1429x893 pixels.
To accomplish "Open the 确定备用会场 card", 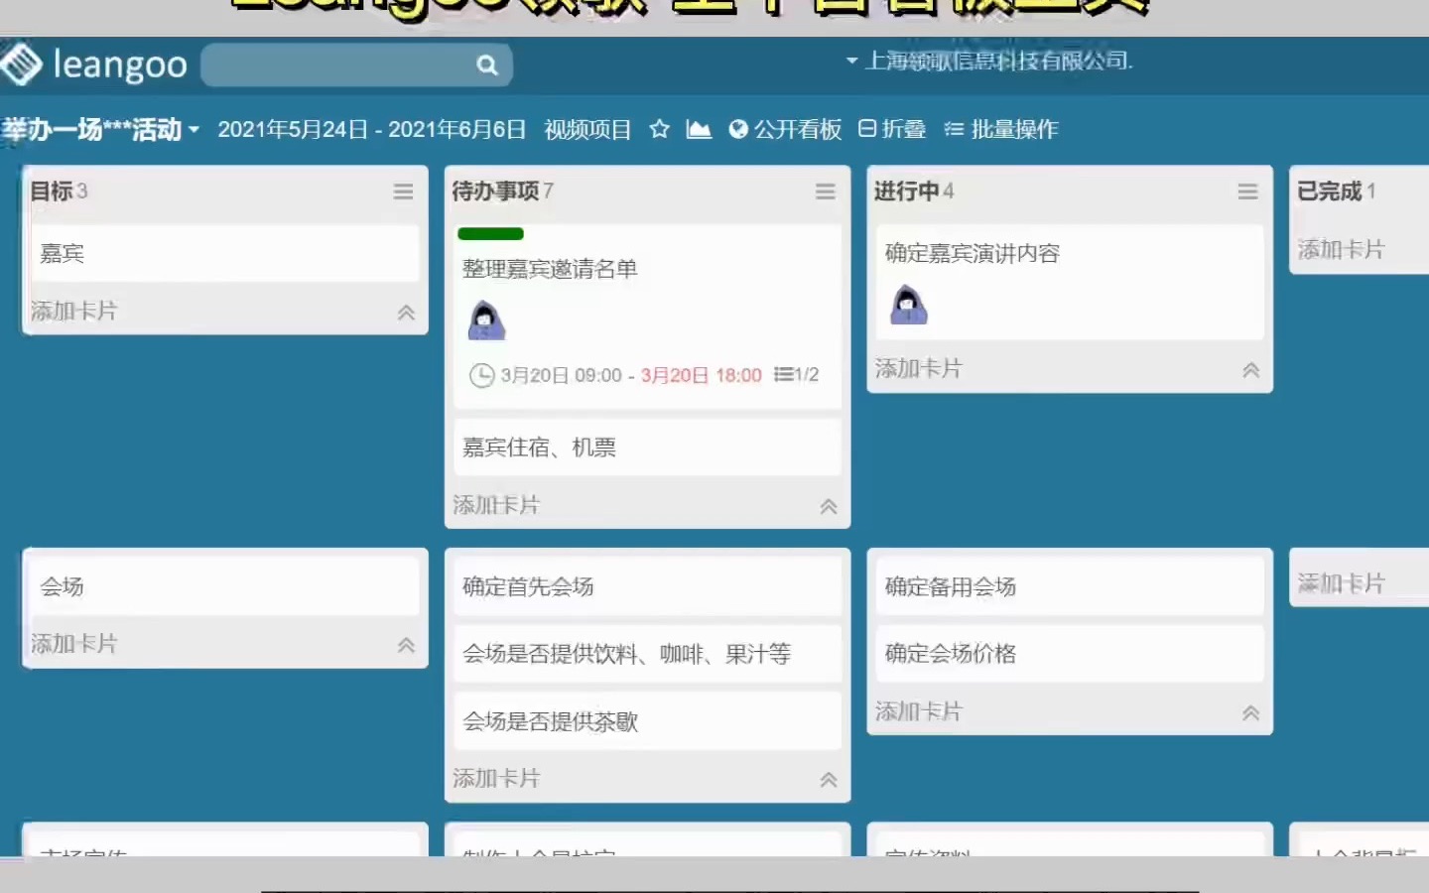I will (x=1070, y=586).
